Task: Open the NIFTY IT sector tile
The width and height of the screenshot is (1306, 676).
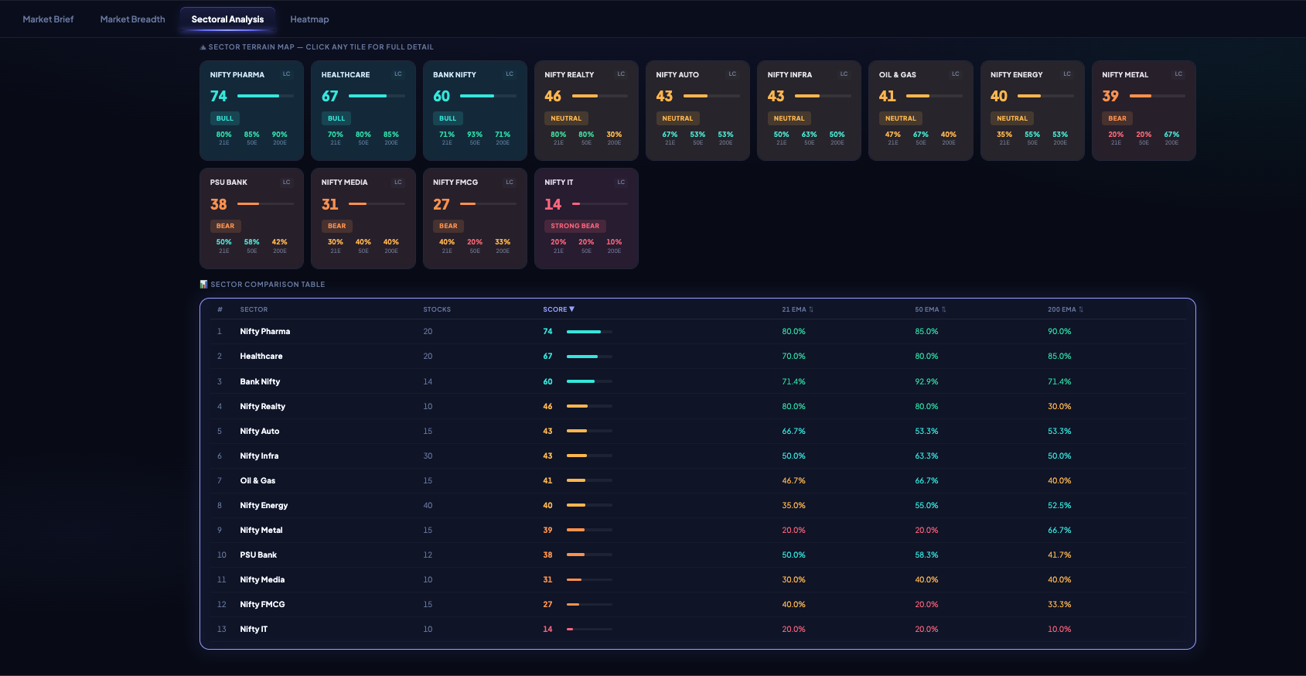Action: (586, 219)
